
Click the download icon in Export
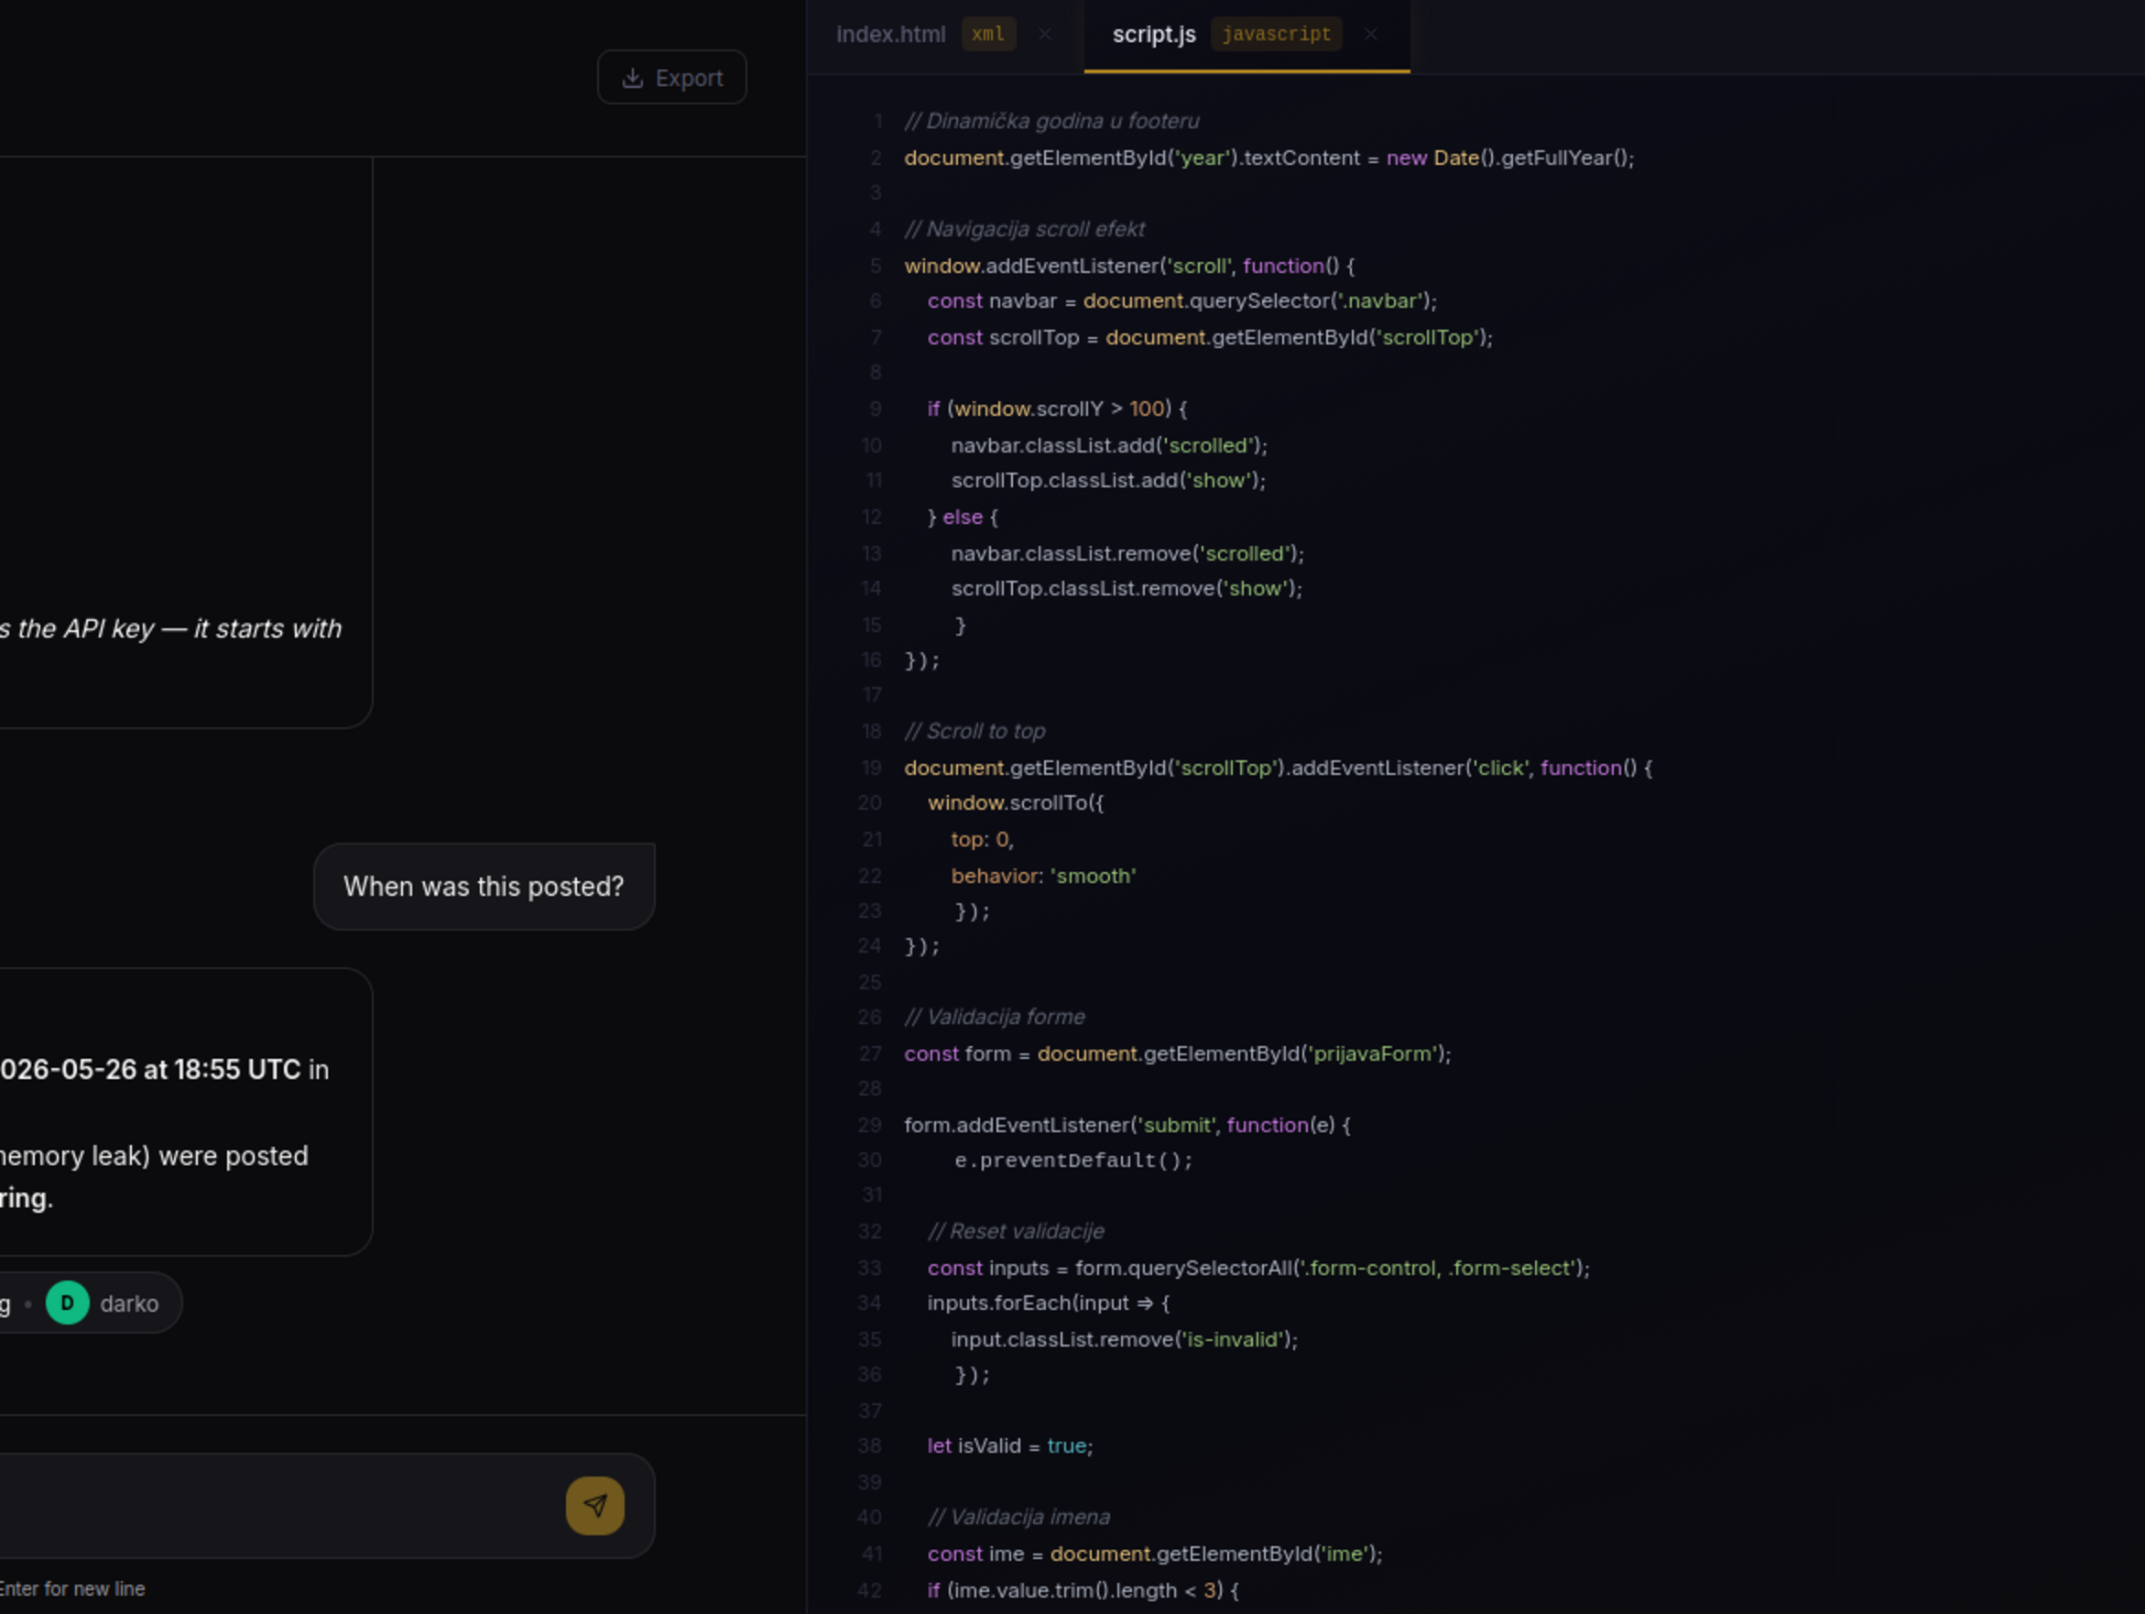632,78
